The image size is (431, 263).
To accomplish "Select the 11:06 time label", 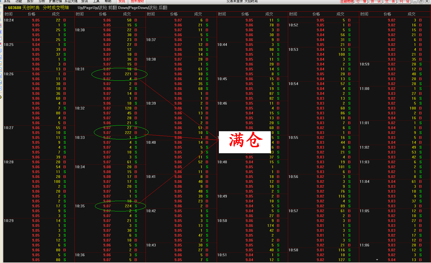I will (364, 245).
